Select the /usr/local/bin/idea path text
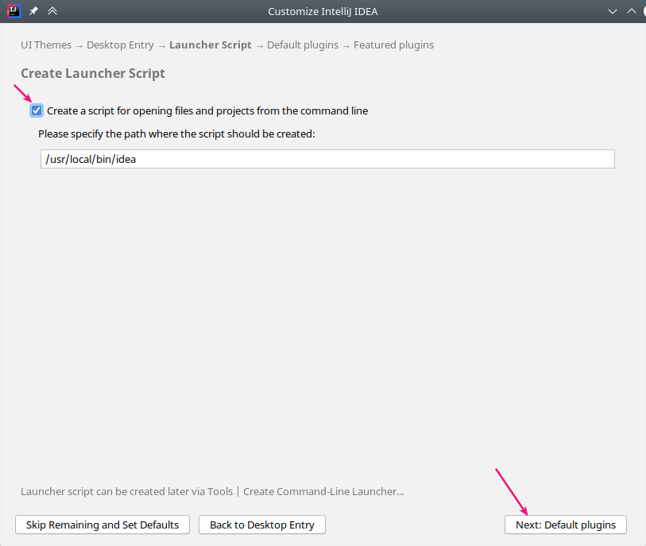Screen dimensions: 646x546 coord(90,159)
